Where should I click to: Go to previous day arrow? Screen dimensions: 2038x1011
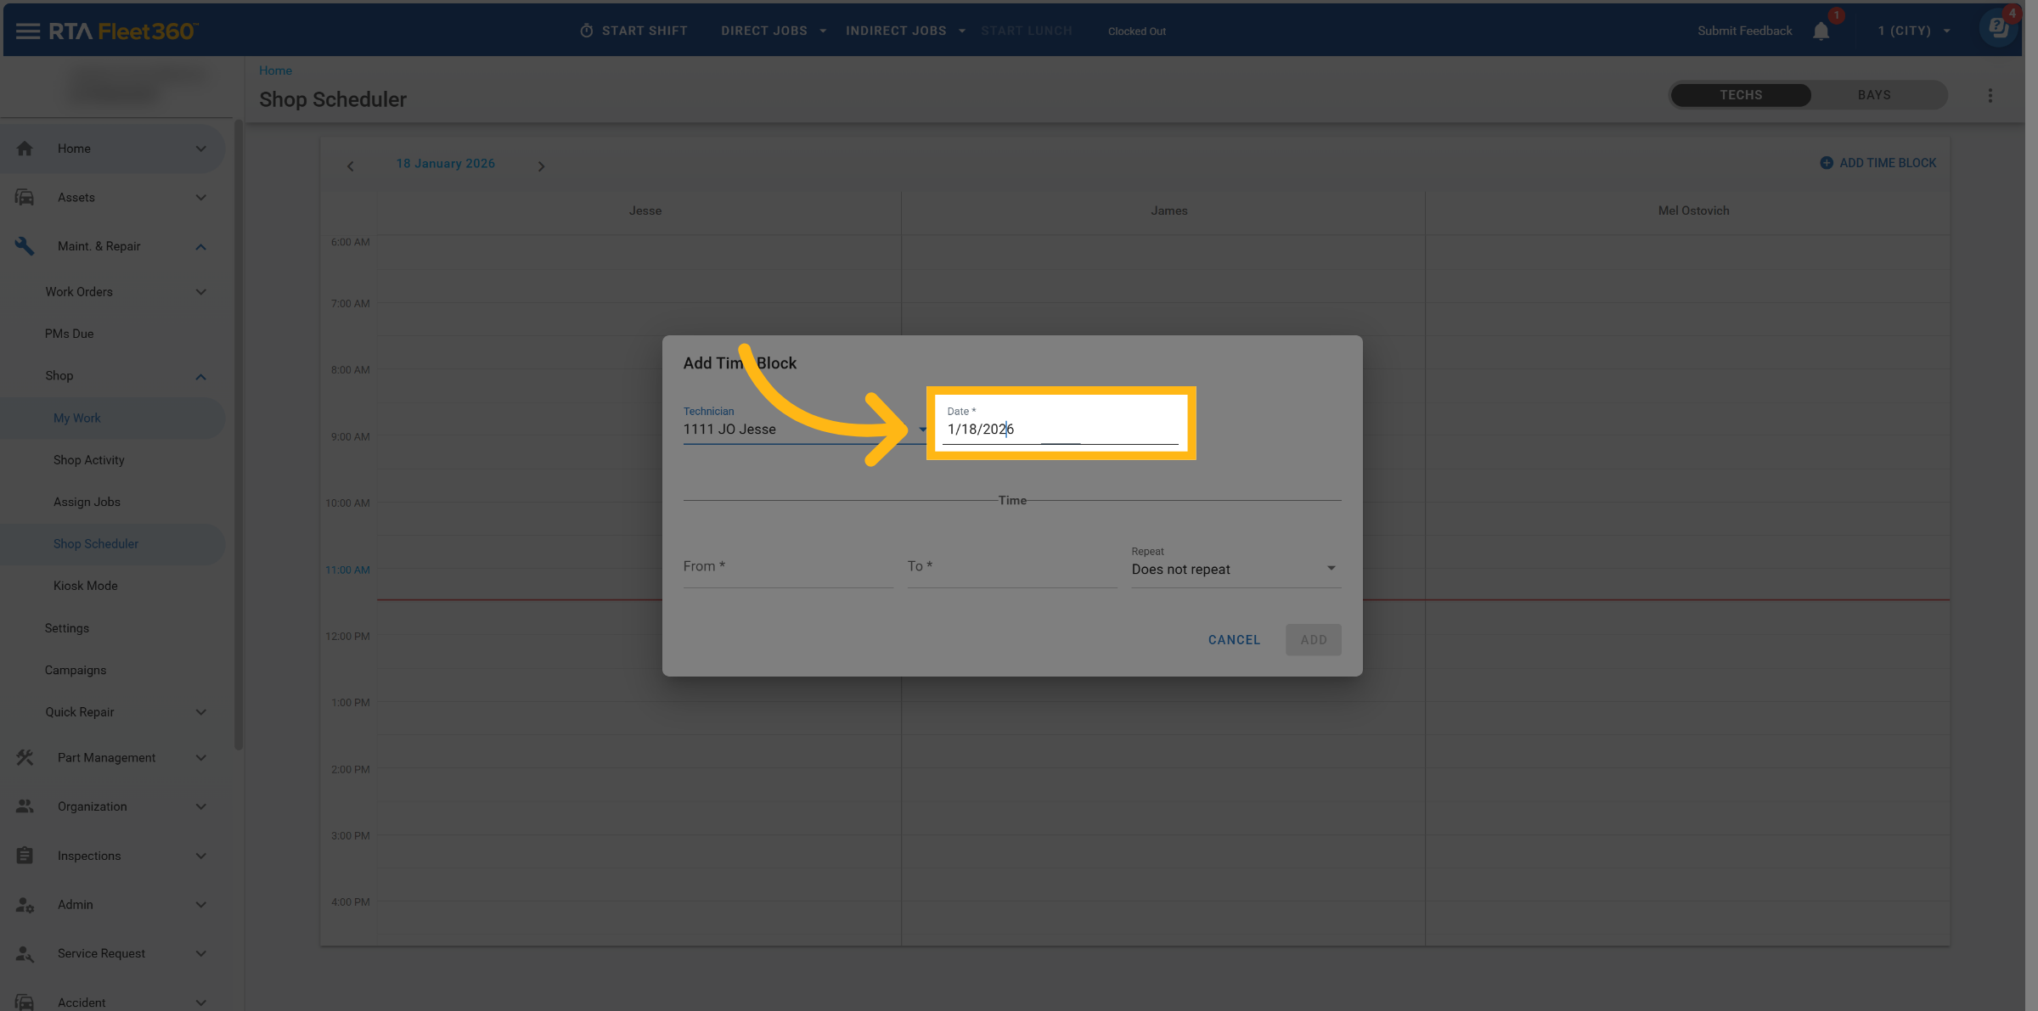tap(350, 166)
